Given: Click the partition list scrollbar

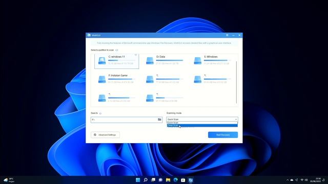Looking at the screenshot, I should [236, 82].
